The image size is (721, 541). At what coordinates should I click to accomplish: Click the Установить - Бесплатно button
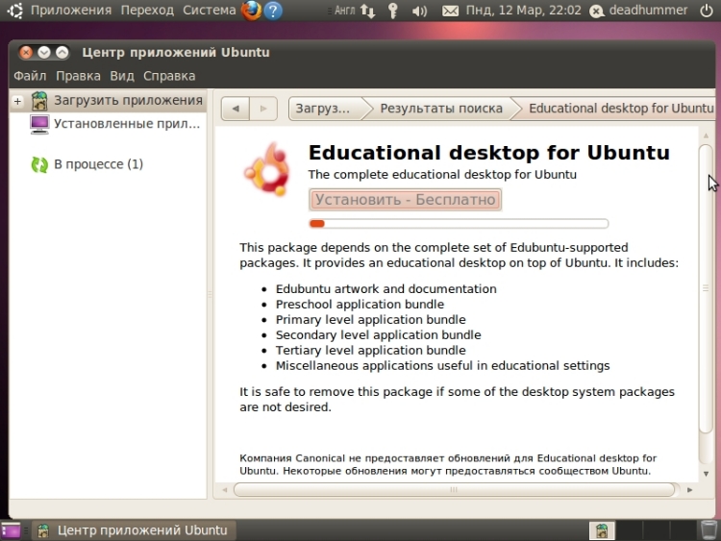(x=405, y=200)
